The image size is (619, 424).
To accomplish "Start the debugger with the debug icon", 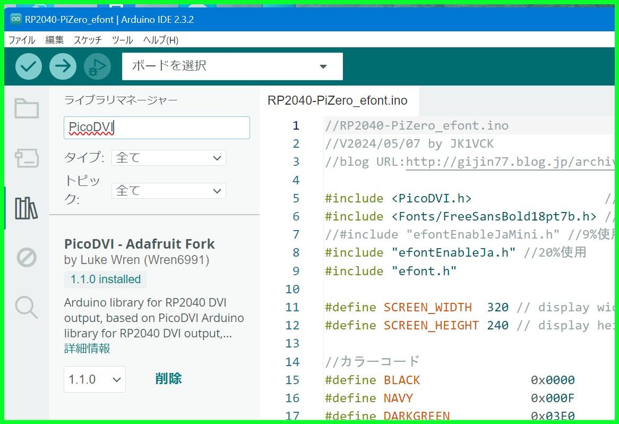I will pos(97,66).
